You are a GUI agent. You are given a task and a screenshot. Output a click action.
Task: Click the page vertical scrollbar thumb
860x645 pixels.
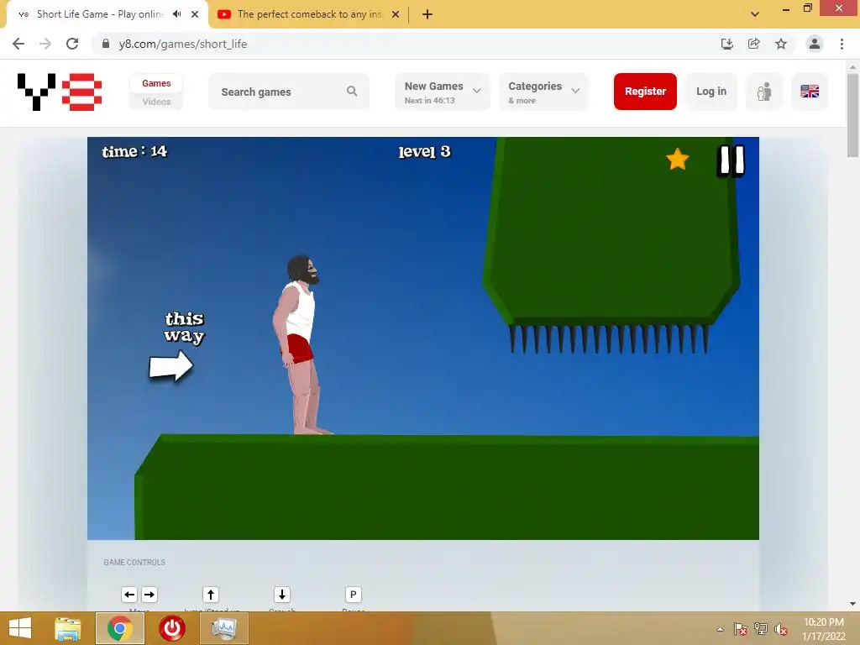tap(852, 115)
